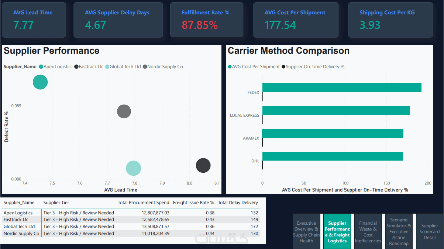Open the Supplier Scorecard Detail page
Image resolution: width=444 pixels, height=249 pixels.
(x=430, y=232)
